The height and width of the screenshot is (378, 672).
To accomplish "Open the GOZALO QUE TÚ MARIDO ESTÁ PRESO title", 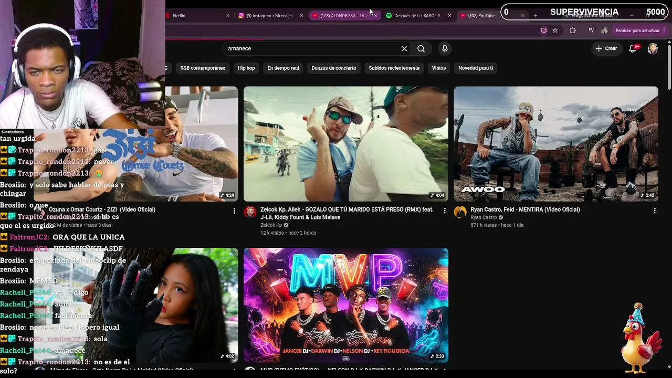I will 347,213.
